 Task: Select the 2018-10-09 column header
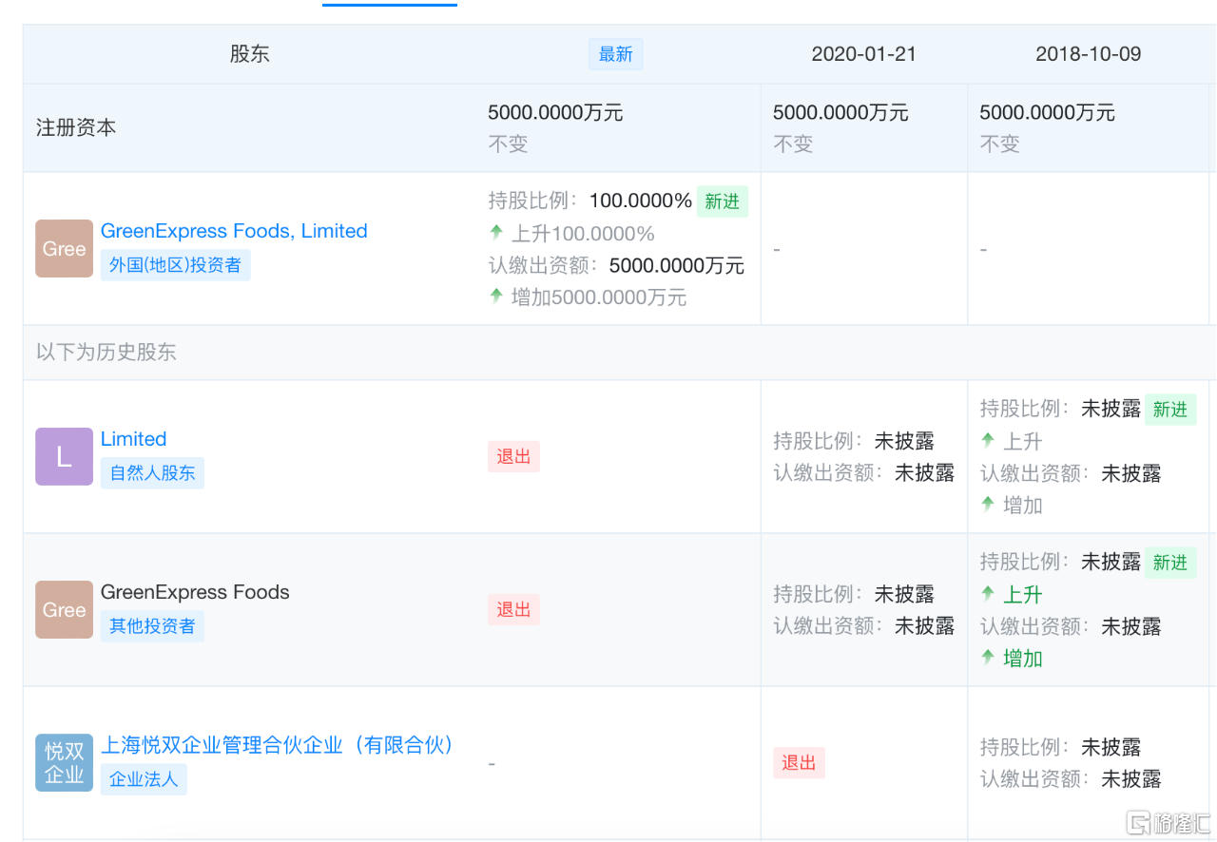[1089, 54]
